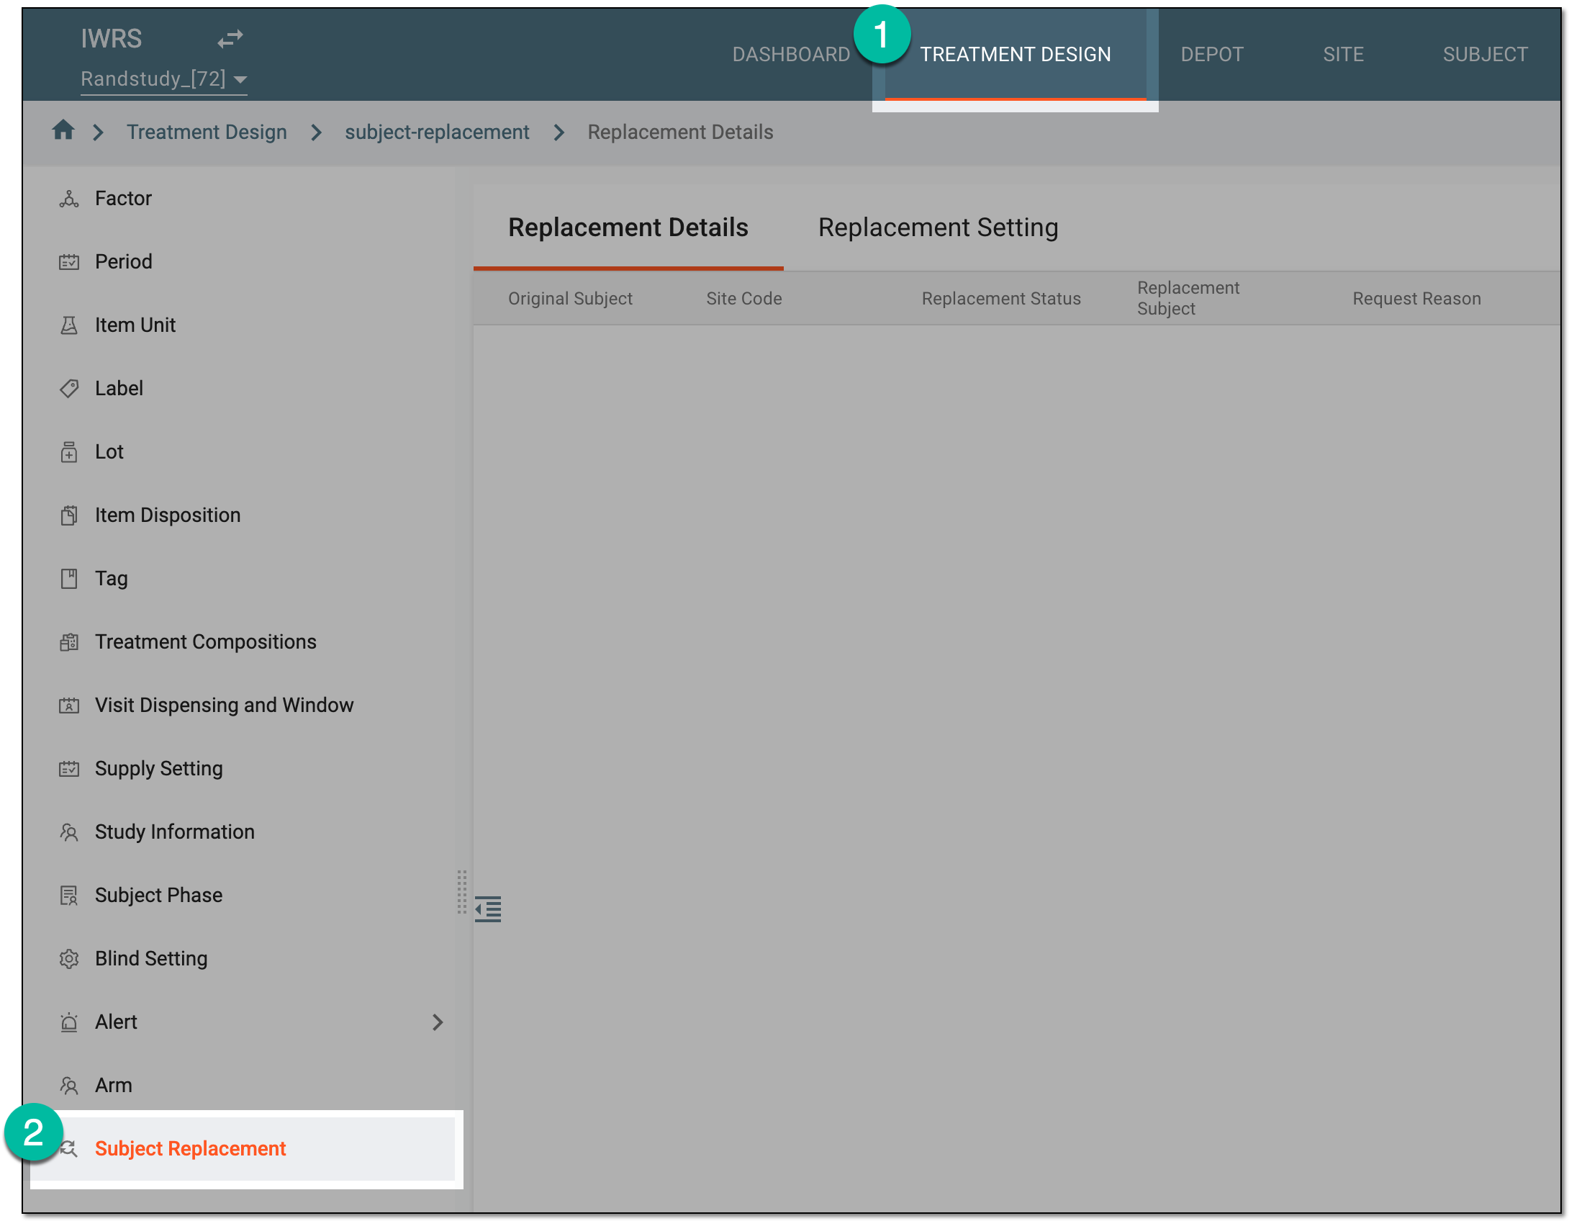Click the Tag bookmark icon
The width and height of the screenshot is (1569, 1221).
coord(68,579)
